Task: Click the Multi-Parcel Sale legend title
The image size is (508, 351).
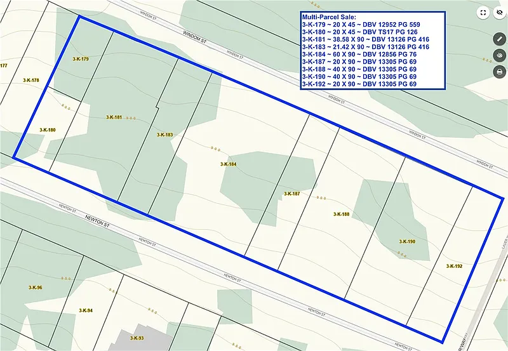Action: [329, 17]
